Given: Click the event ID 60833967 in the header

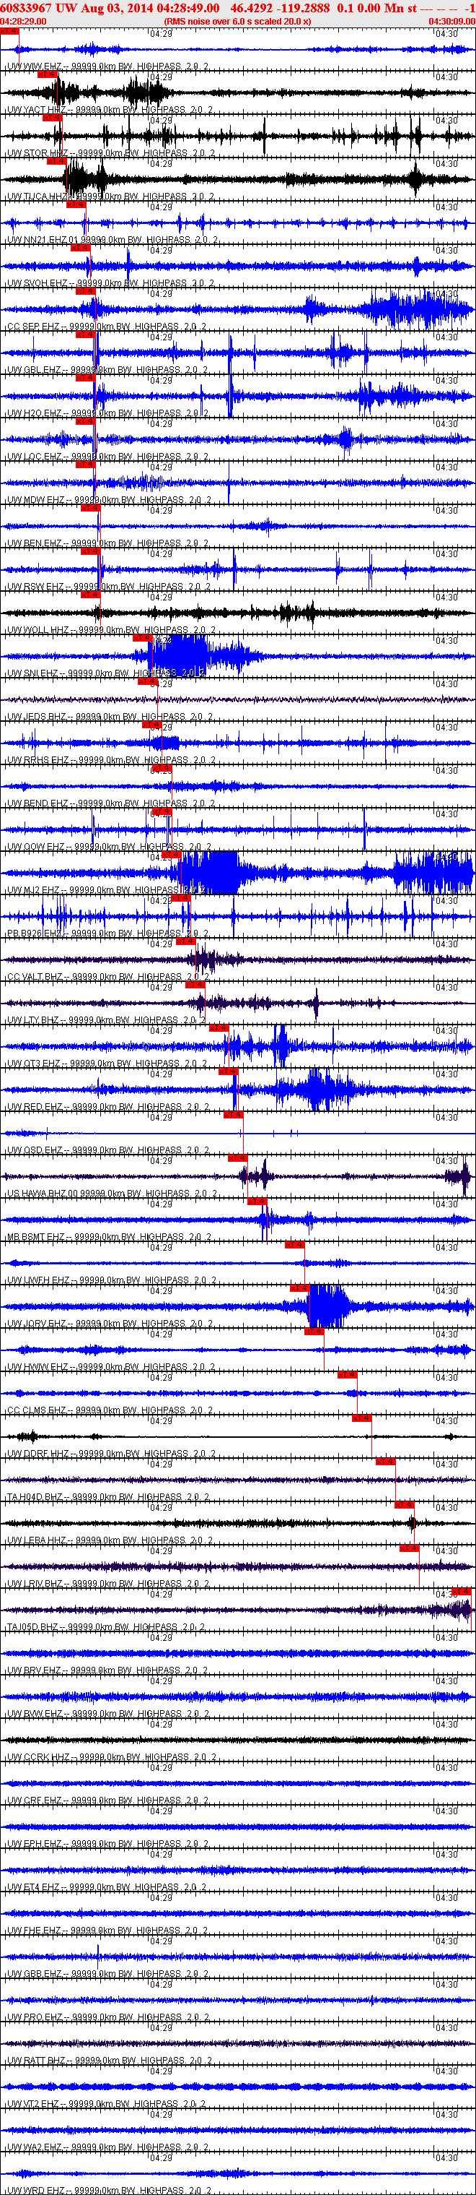Looking at the screenshot, I should [x=27, y=8].
